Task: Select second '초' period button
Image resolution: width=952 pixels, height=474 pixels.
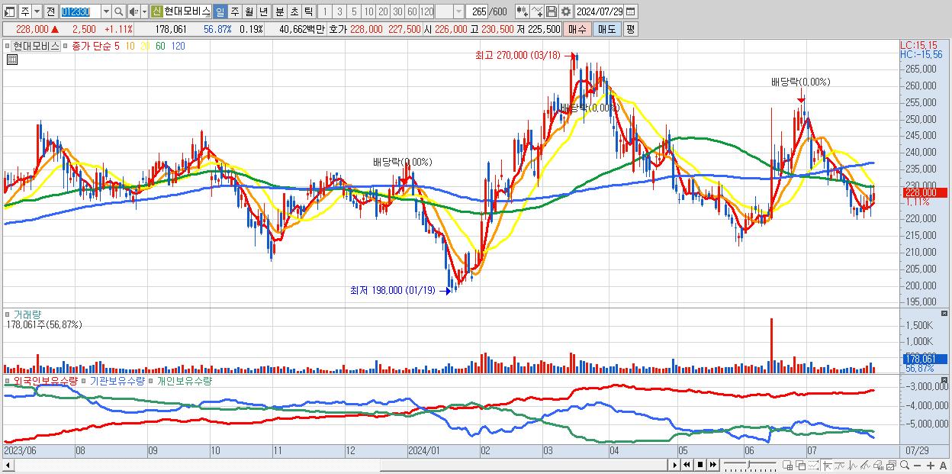Action: (x=294, y=11)
